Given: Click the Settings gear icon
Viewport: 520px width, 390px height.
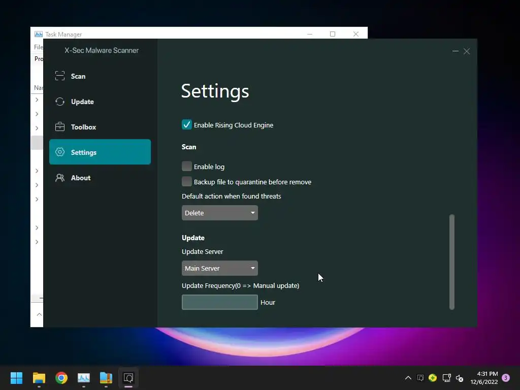Looking at the screenshot, I should pyautogui.click(x=60, y=152).
